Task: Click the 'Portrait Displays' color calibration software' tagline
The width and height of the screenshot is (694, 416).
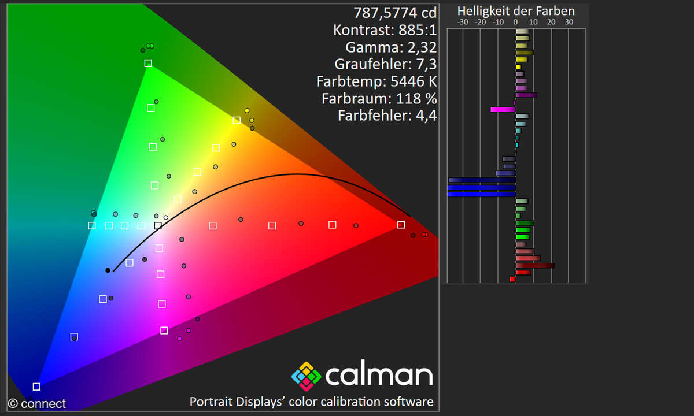Action: [x=311, y=402]
